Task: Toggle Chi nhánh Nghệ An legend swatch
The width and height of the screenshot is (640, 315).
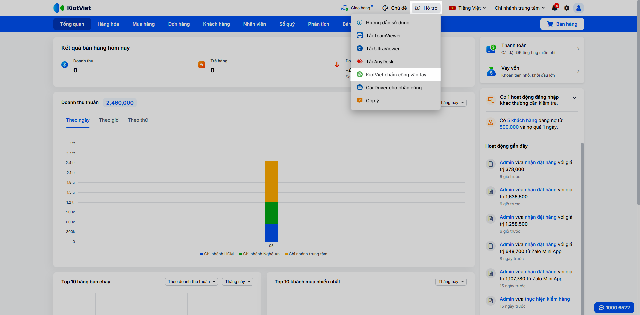Action: tap(241, 254)
